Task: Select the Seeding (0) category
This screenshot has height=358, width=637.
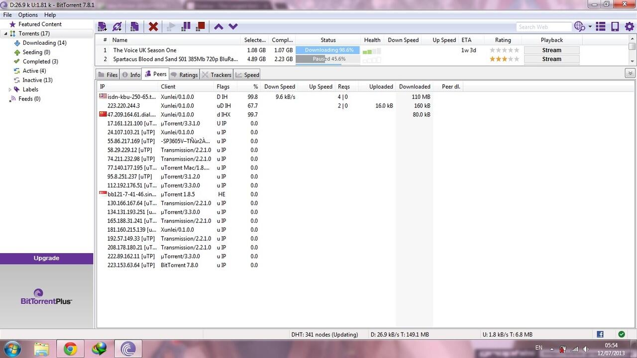Action: 36,52
